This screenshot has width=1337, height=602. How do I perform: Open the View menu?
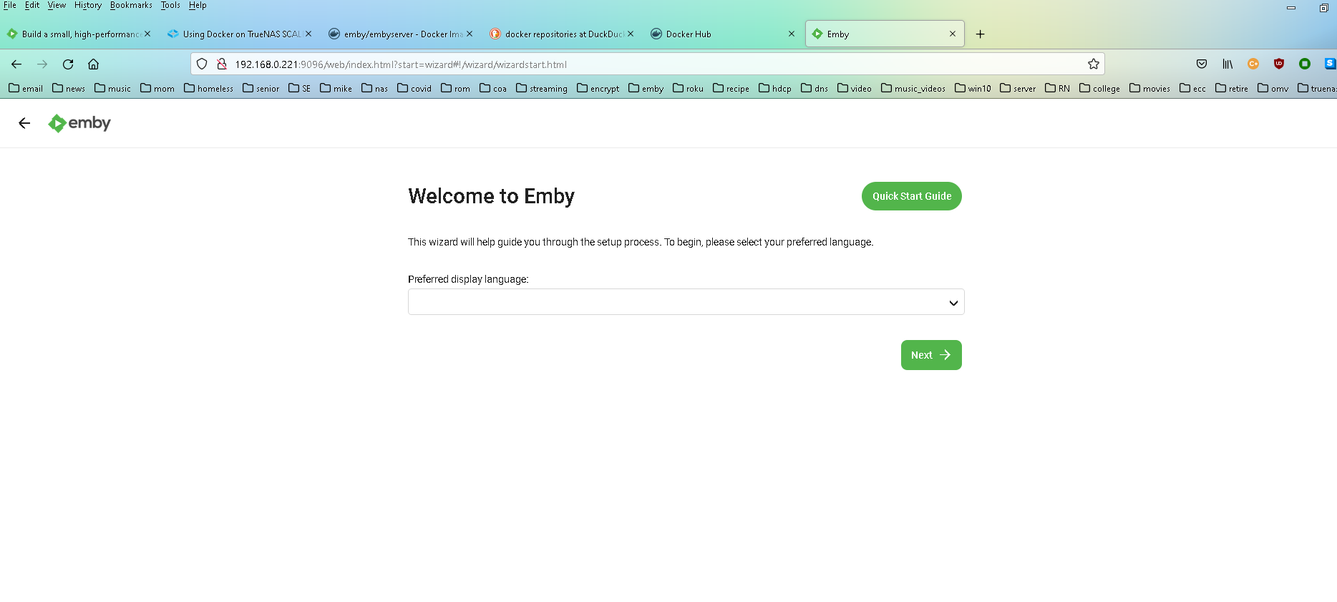pos(57,5)
